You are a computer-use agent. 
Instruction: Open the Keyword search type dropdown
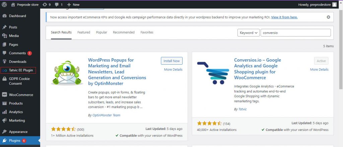coord(249,32)
